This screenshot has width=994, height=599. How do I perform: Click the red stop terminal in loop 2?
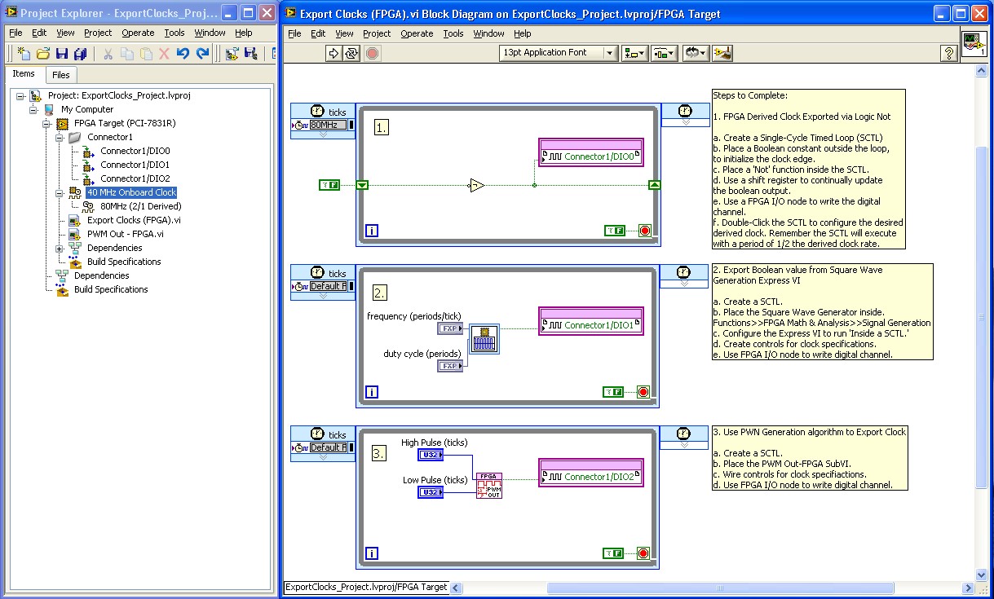point(643,392)
